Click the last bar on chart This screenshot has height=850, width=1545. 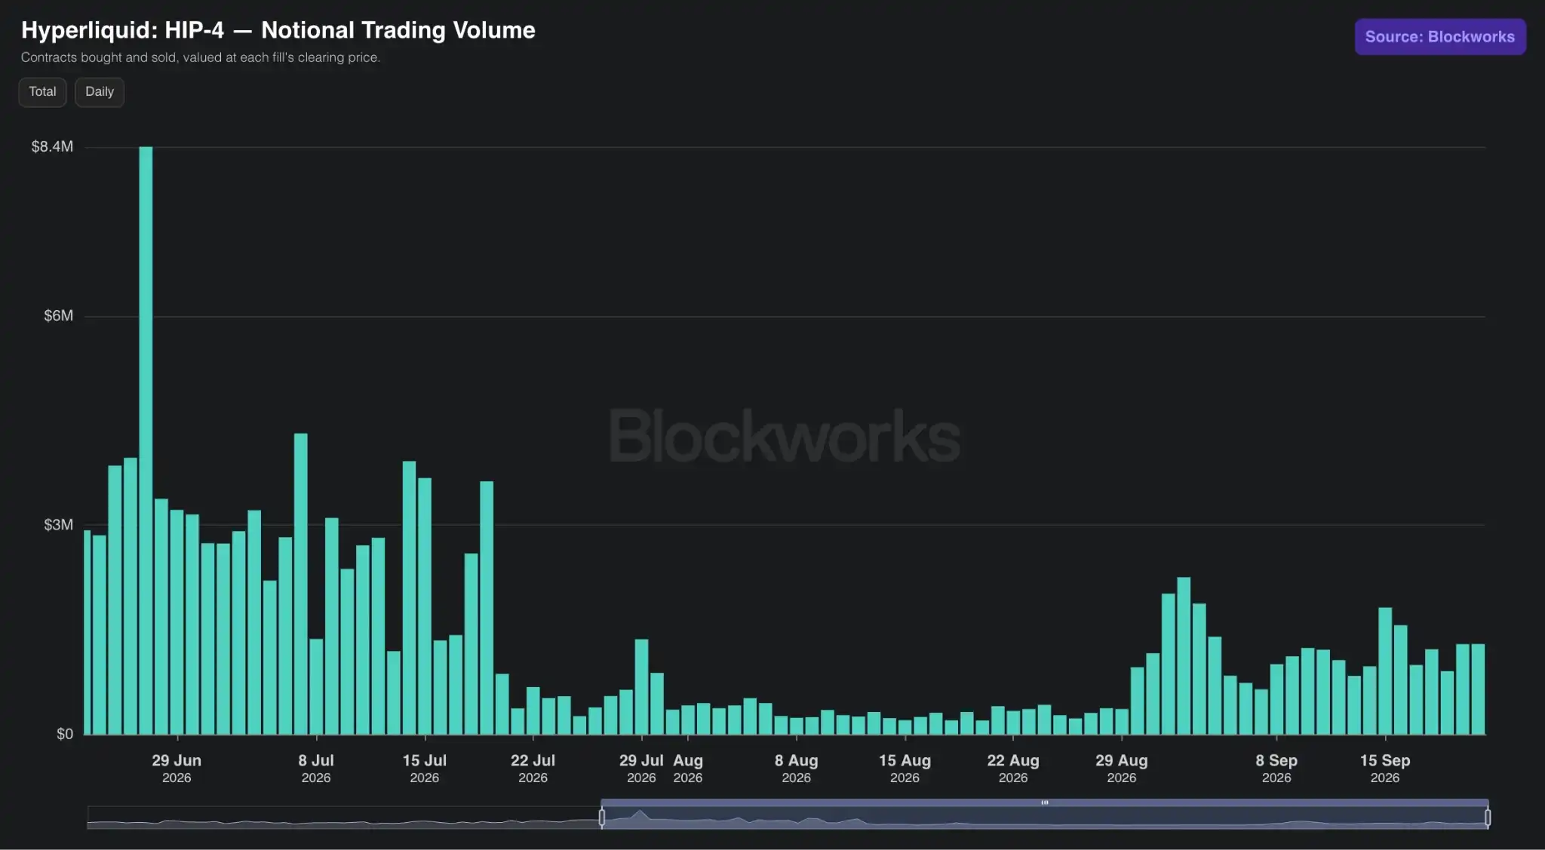point(1478,689)
